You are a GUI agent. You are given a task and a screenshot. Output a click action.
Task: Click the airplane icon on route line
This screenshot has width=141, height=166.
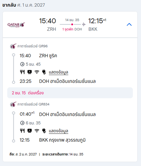click(84, 24)
